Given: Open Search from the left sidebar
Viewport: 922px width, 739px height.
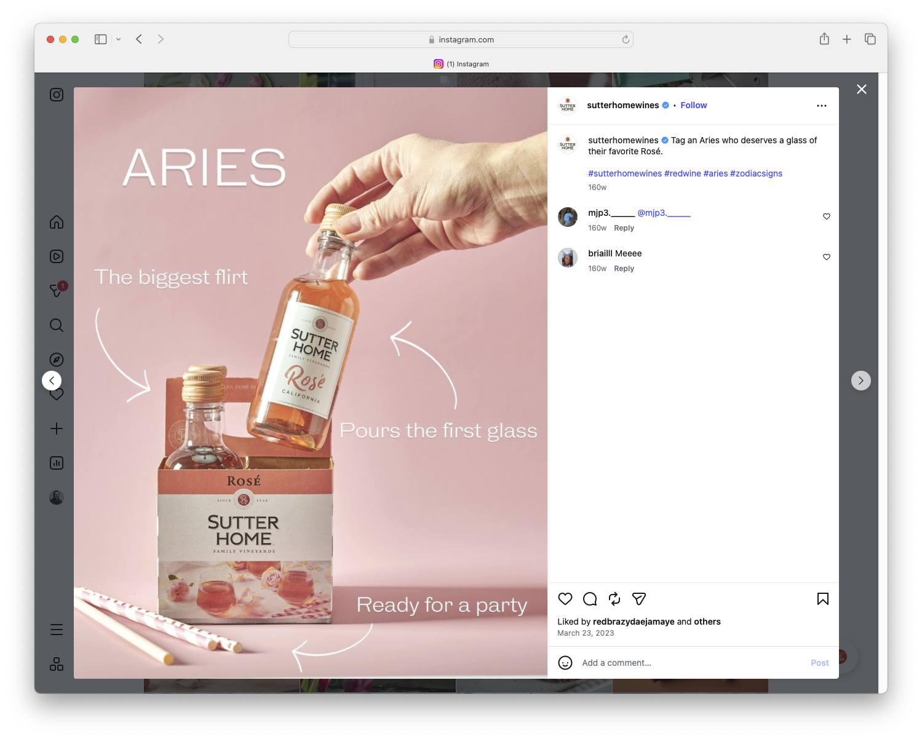Looking at the screenshot, I should tap(56, 325).
